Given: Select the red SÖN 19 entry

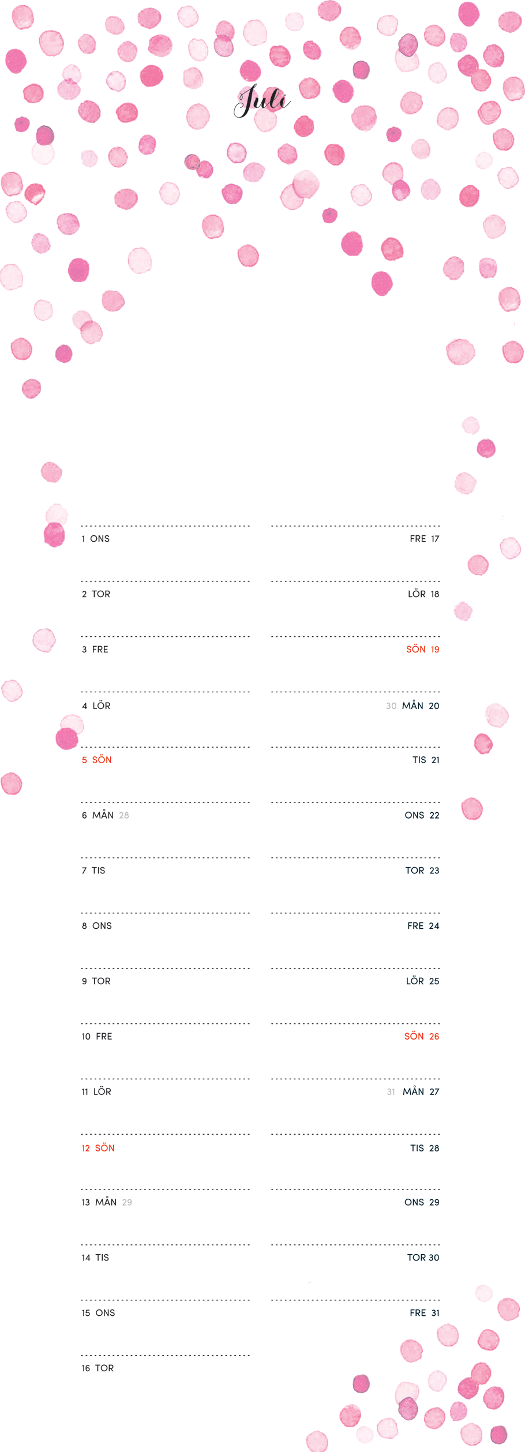Looking at the screenshot, I should (x=422, y=650).
